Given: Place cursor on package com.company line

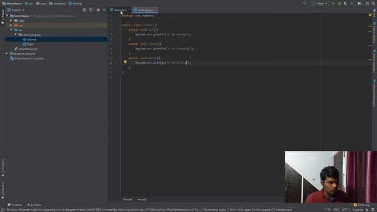Looking at the screenshot, I should 138,16.
